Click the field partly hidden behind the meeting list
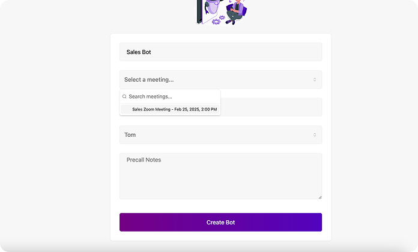The width and height of the screenshot is (418, 252). coord(270,107)
